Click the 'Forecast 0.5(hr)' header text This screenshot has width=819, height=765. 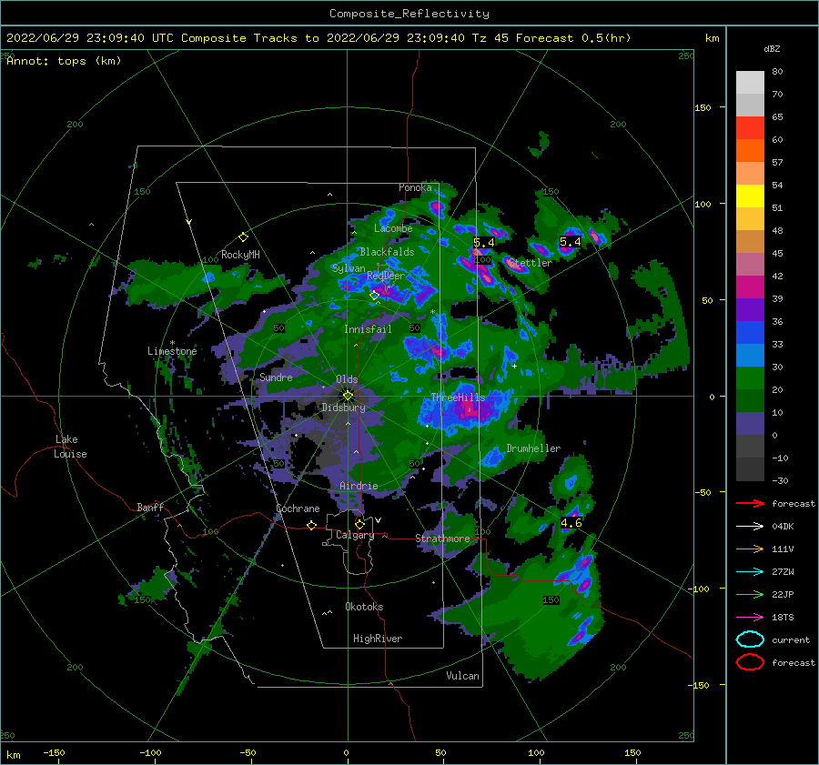coord(573,38)
